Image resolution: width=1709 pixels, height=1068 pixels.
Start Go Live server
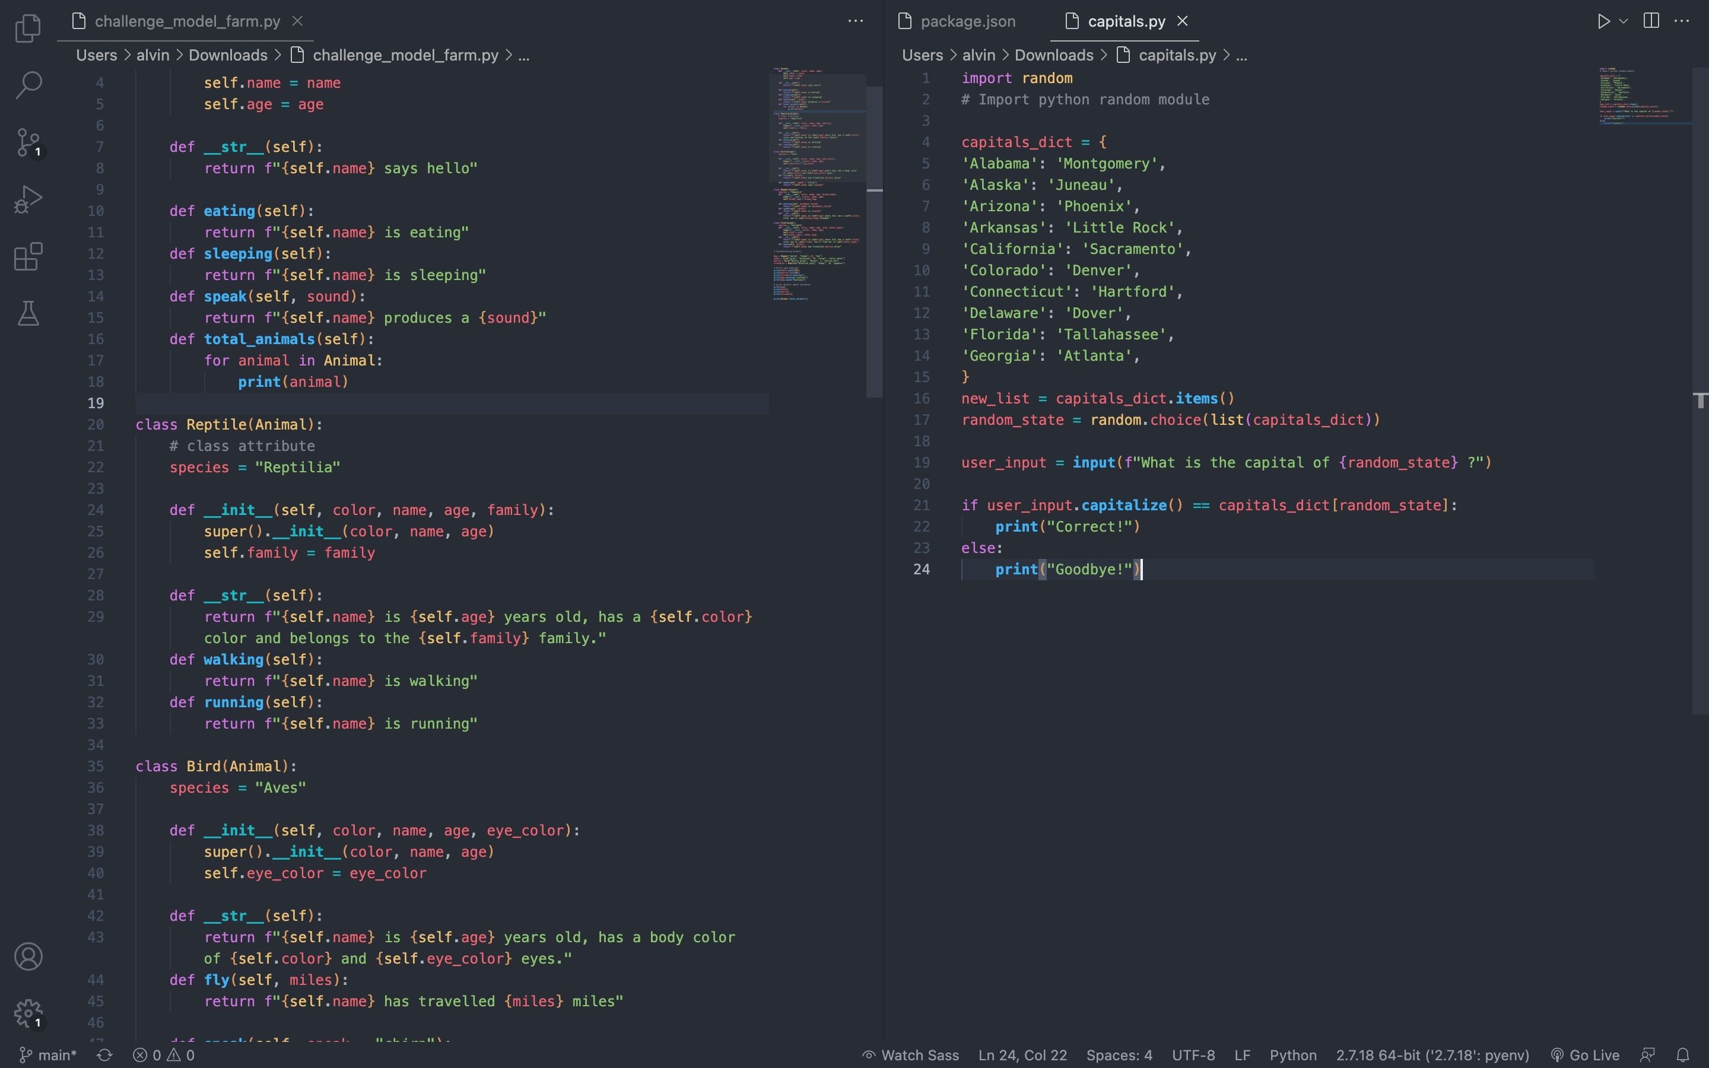(x=1585, y=1056)
